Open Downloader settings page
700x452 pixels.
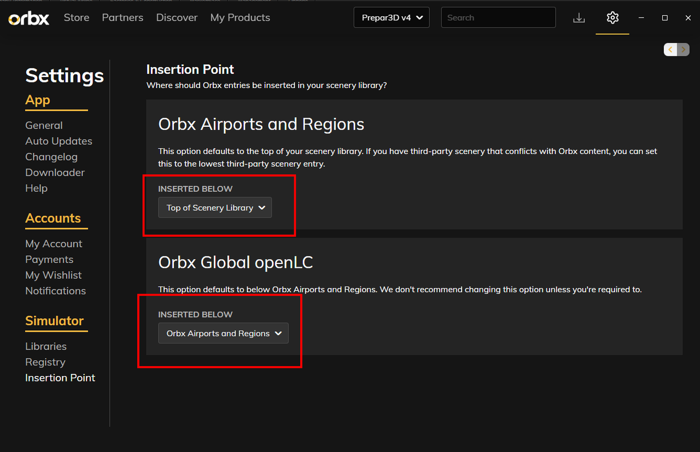[x=55, y=172]
